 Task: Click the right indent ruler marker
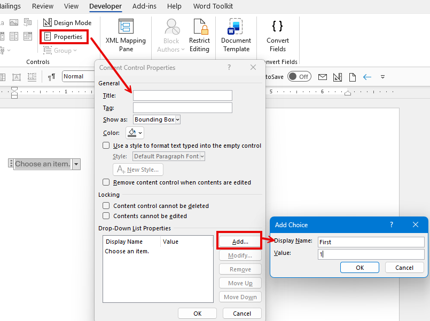[x=348, y=92]
